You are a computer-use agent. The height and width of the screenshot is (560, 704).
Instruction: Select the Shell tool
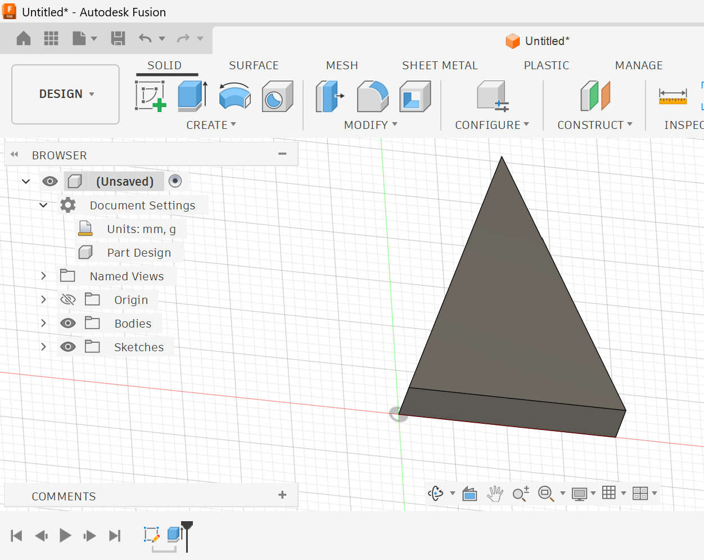(415, 96)
